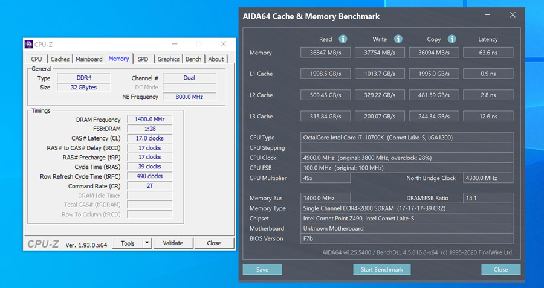Click the Cycle Time (tRAS) value 39 clocks
The width and height of the screenshot is (544, 288).
pos(149,167)
